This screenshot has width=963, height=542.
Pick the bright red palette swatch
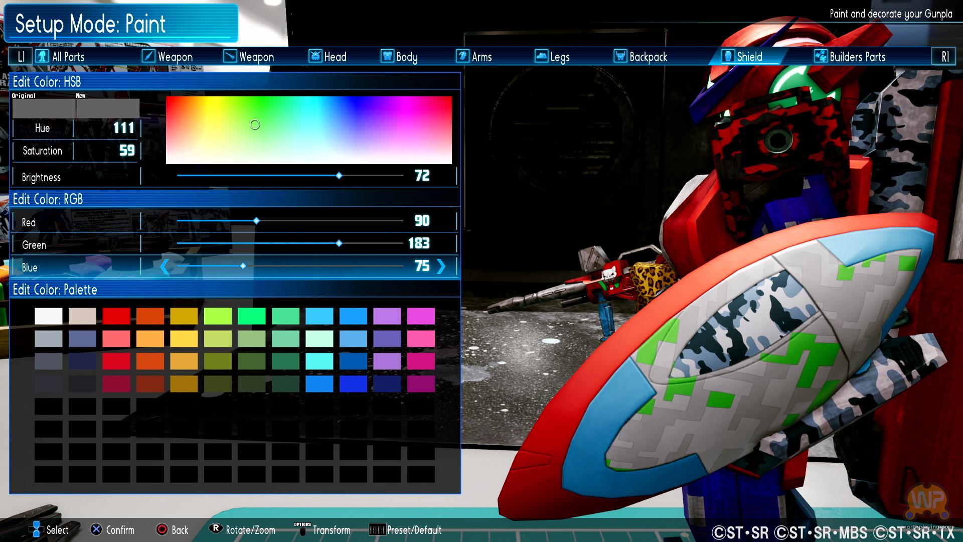pos(116,316)
